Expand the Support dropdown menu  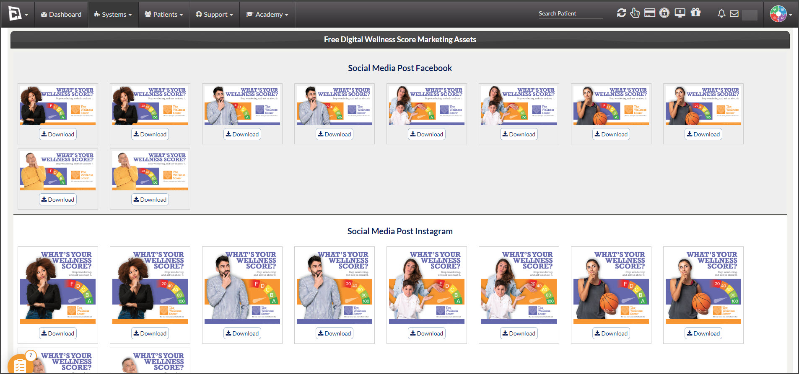[x=215, y=15]
